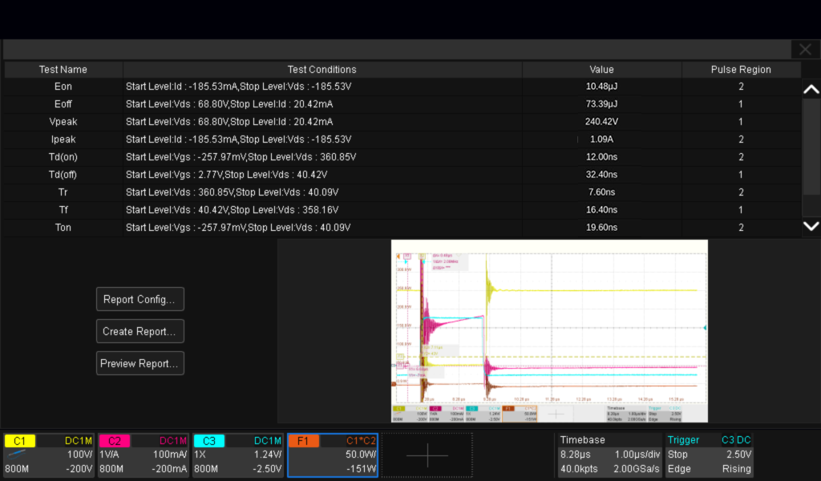Click the C2 magenta channel label
Screen dimensions: 821x481
(115, 441)
